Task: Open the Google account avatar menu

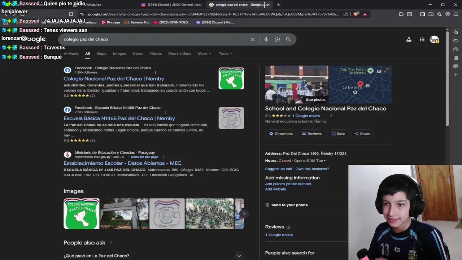Action: click(434, 39)
